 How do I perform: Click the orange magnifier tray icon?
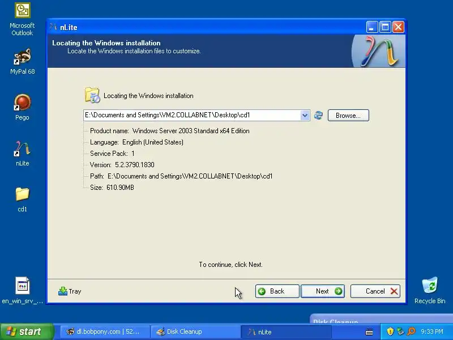click(x=411, y=331)
